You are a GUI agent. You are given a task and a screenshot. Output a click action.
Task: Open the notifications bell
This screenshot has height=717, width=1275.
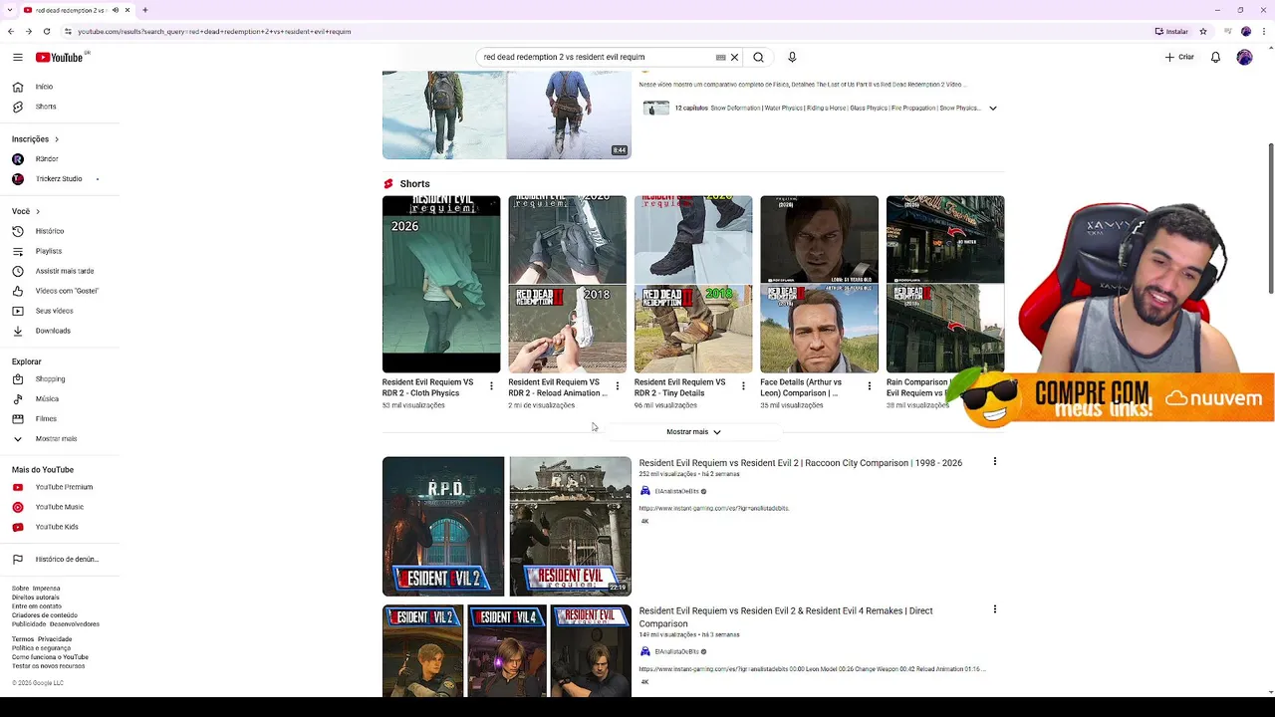tap(1215, 57)
